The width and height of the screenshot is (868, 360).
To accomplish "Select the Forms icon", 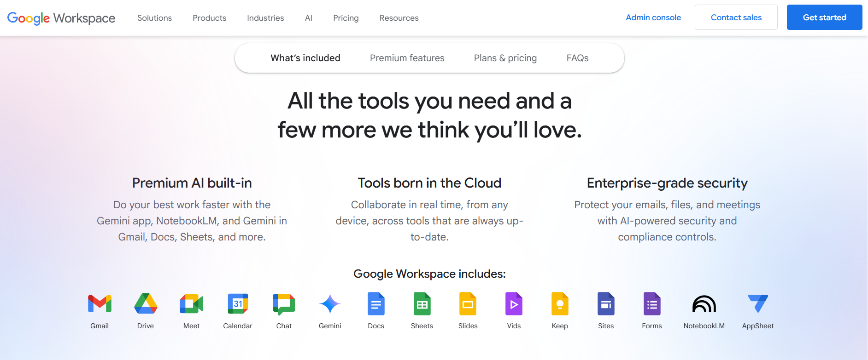I will tap(652, 304).
